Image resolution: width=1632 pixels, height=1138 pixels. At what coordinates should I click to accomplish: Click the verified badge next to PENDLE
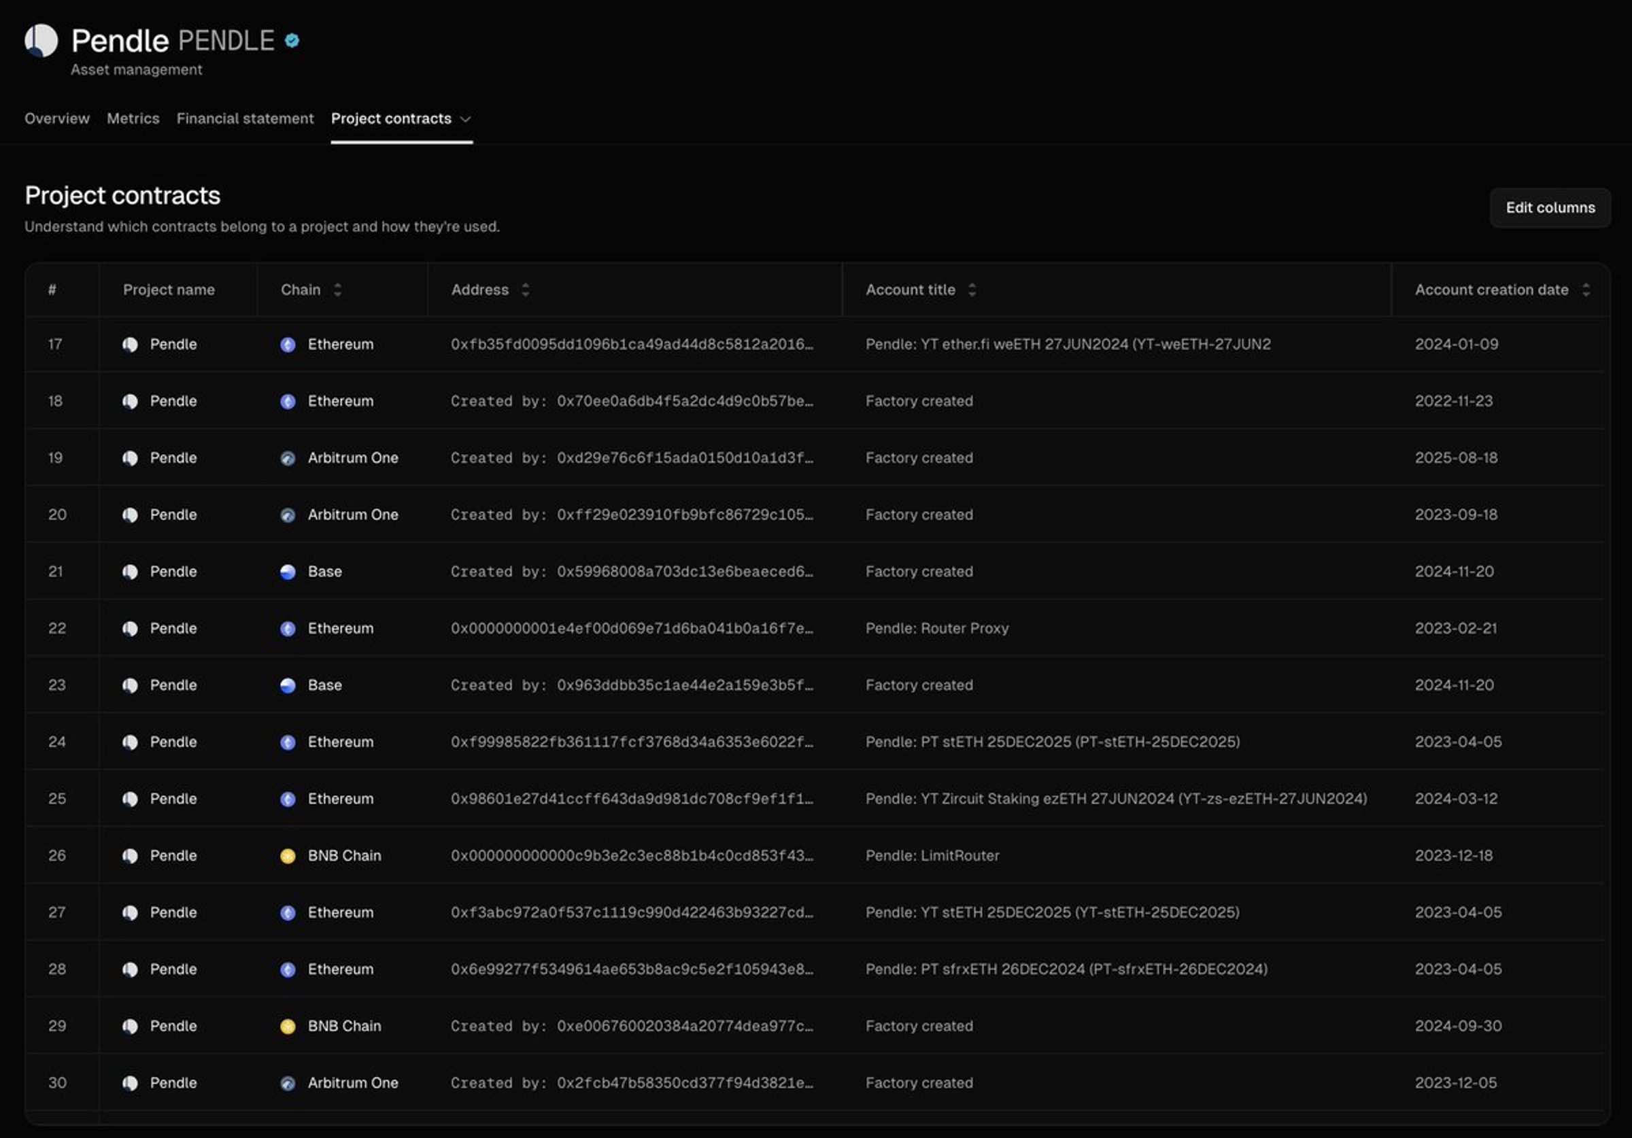(x=292, y=41)
